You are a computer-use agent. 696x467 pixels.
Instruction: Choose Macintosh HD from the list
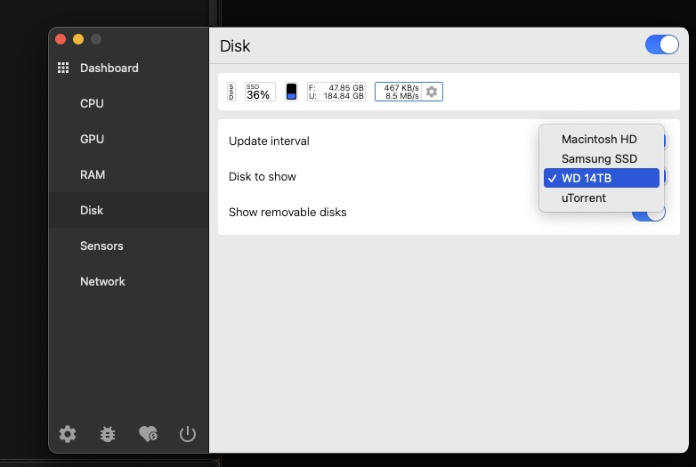[x=602, y=140]
